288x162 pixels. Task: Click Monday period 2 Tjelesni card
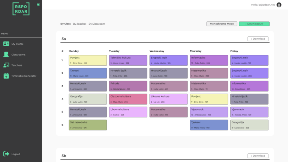pos(88,73)
